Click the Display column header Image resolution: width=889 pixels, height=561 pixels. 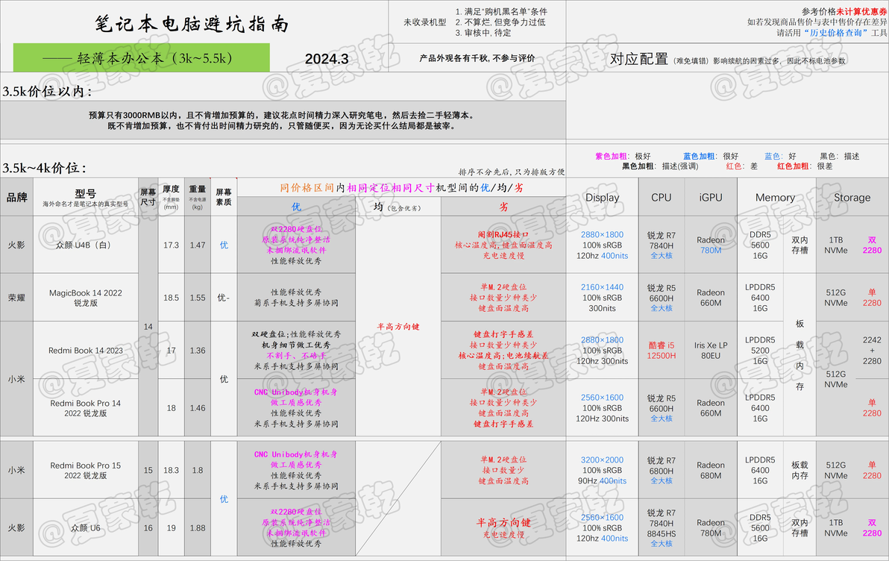point(602,198)
